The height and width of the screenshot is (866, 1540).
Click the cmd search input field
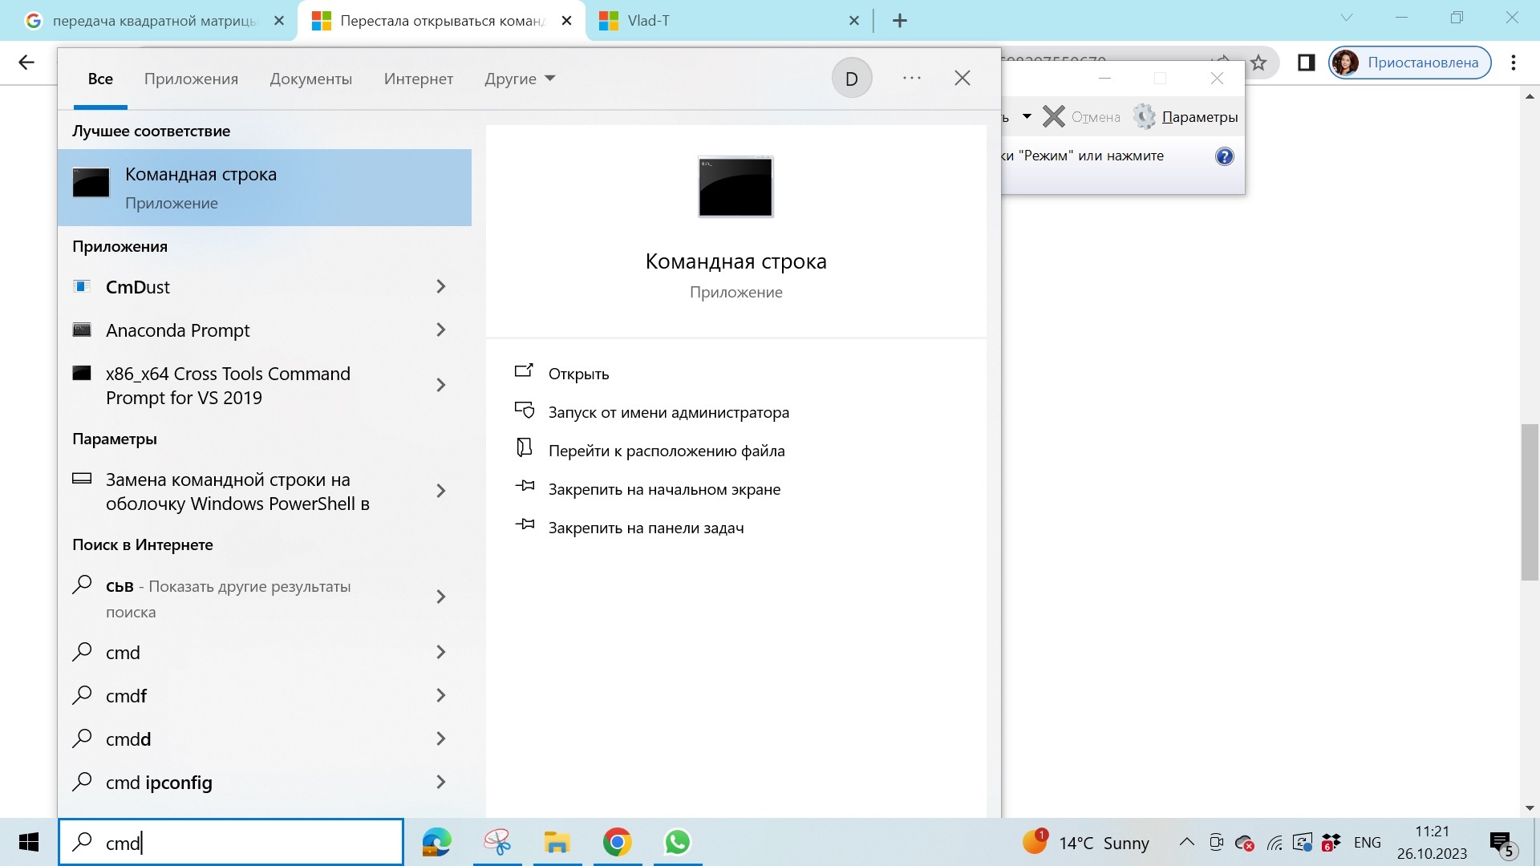(241, 842)
